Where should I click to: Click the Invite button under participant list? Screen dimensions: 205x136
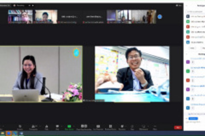pyautogui.click(x=192, y=48)
